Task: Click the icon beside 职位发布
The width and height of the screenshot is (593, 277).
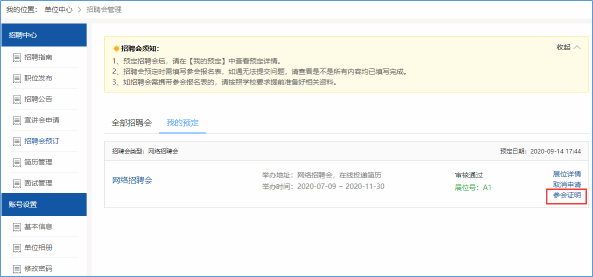Action: 17,78
